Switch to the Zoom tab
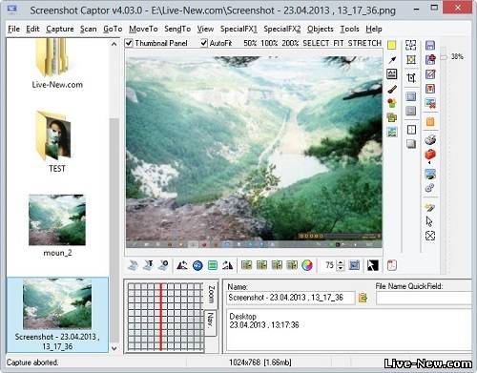 211,295
